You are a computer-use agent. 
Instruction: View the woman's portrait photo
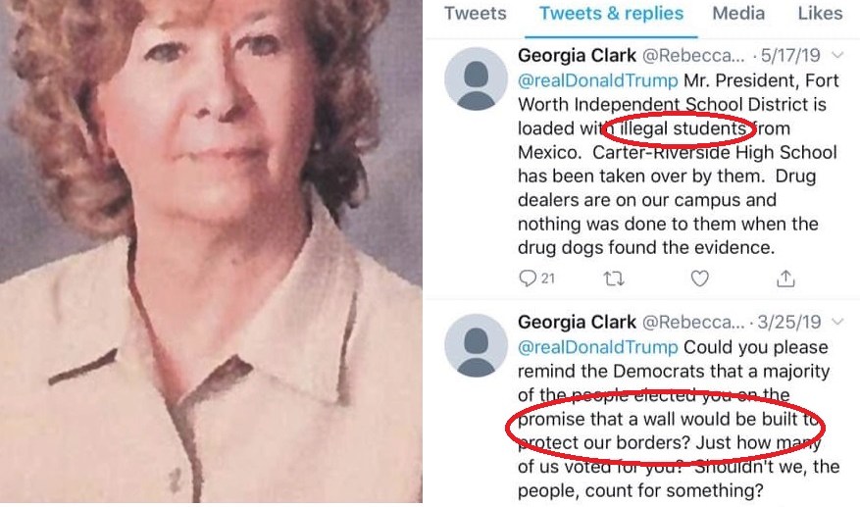point(211,251)
